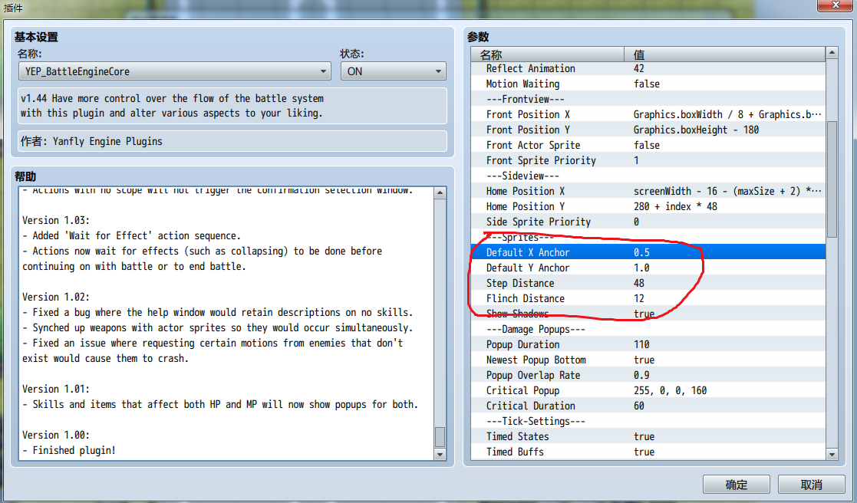The width and height of the screenshot is (857, 503).
Task: Select the Default Y Anchor row
Action: (648, 268)
